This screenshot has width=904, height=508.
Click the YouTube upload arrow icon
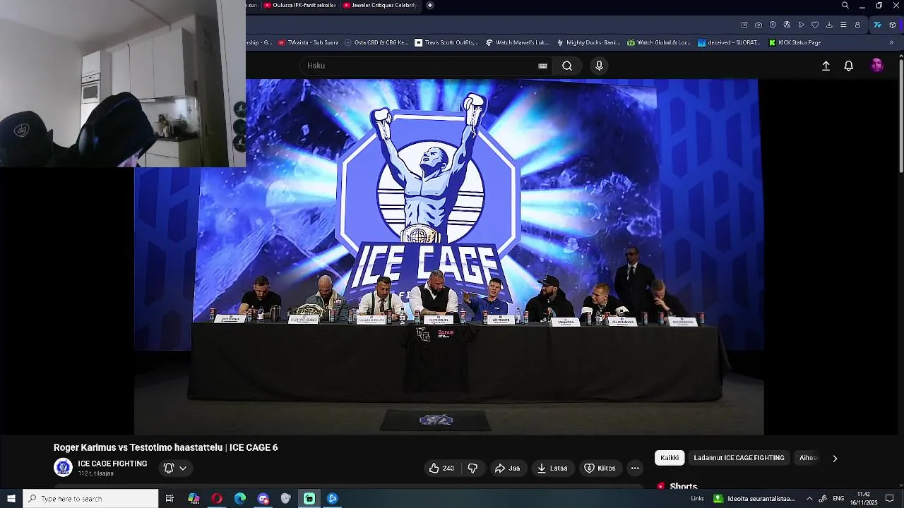point(826,66)
